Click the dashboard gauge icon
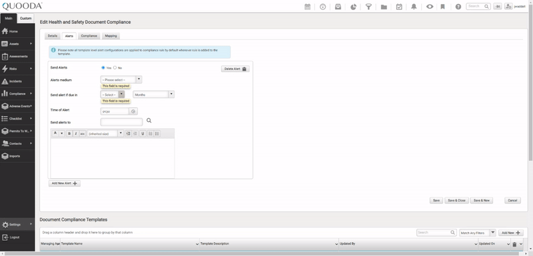 322,7
